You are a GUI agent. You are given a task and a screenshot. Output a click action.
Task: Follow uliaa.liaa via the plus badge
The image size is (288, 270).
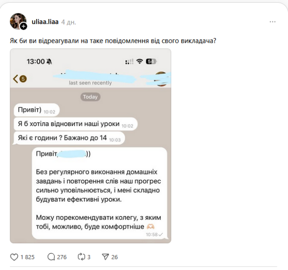[x=23, y=26]
